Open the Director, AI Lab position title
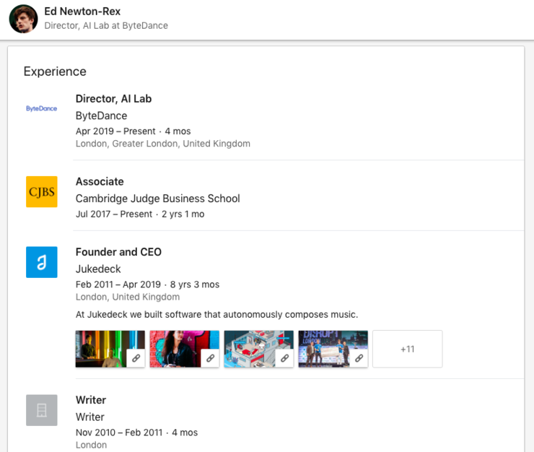This screenshot has height=452, width=534. [114, 98]
